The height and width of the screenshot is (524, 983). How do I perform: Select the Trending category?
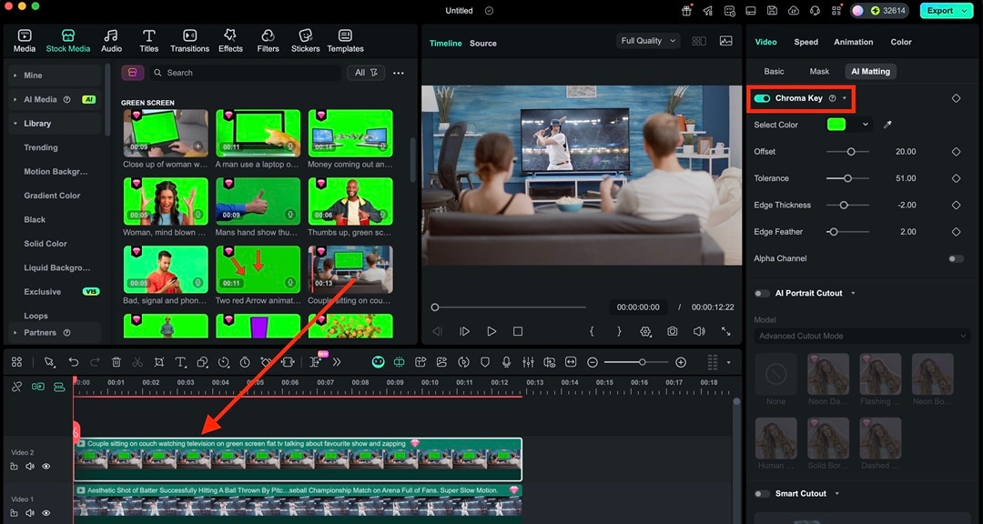[x=41, y=147]
